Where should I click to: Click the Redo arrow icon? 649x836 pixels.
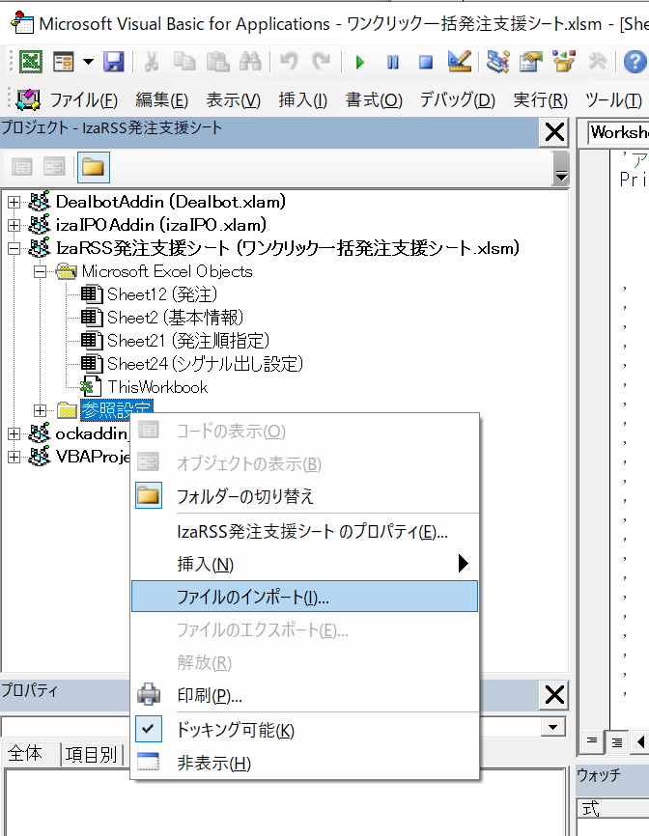coord(321,62)
